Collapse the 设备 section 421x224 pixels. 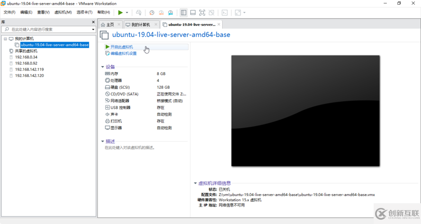tap(103, 67)
